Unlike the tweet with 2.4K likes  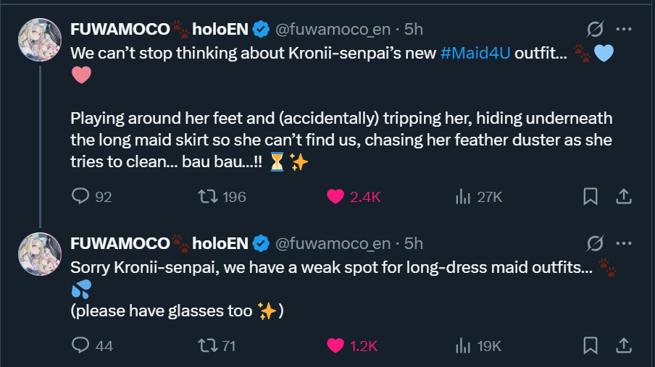[x=336, y=196]
